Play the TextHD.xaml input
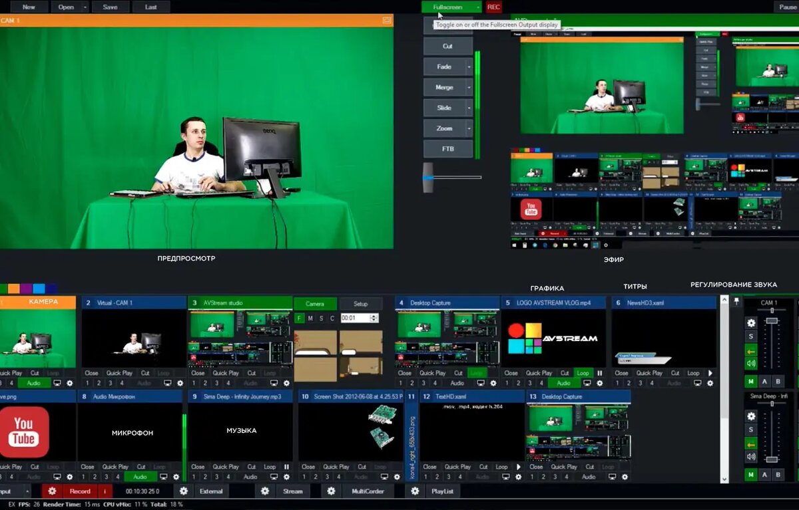The height and width of the screenshot is (510, 799). (518, 467)
